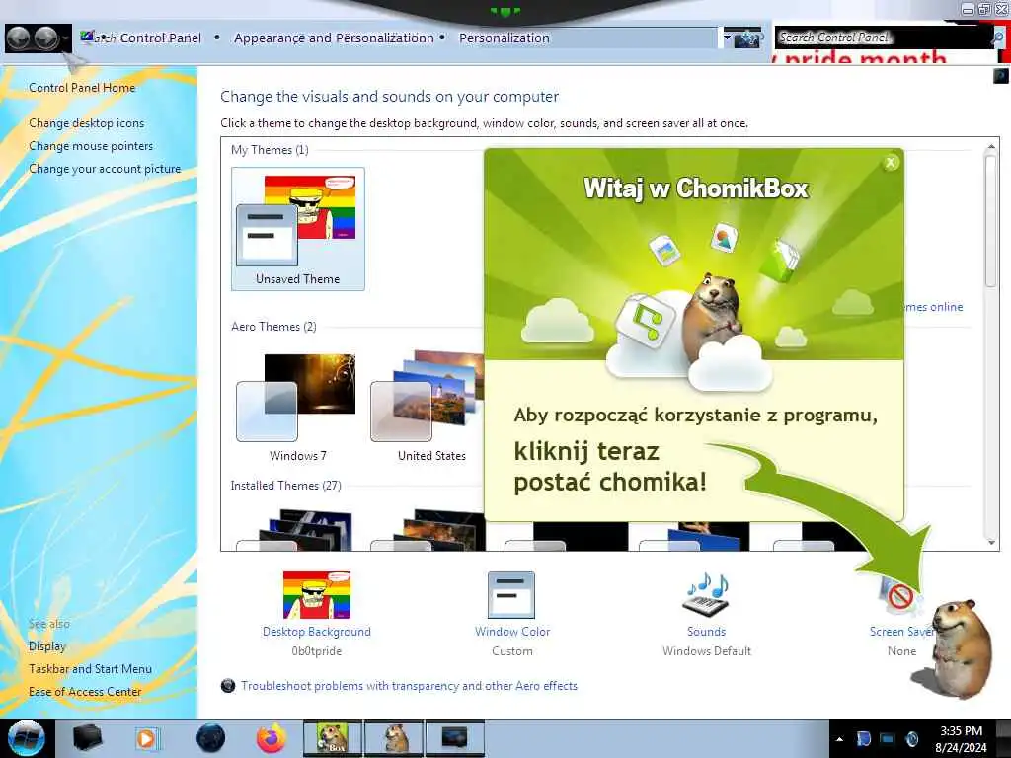Image resolution: width=1011 pixels, height=758 pixels.
Task: Open Change your account picture link
Action: coord(105,169)
